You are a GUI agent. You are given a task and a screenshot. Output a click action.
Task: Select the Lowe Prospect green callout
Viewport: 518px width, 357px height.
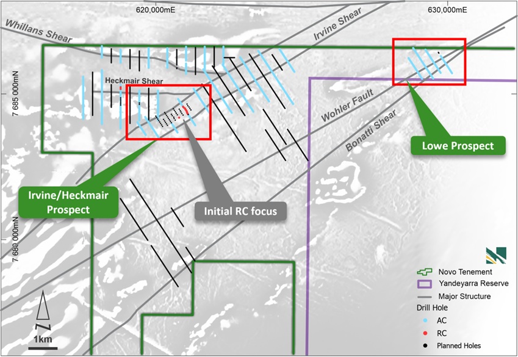pyautogui.click(x=459, y=145)
